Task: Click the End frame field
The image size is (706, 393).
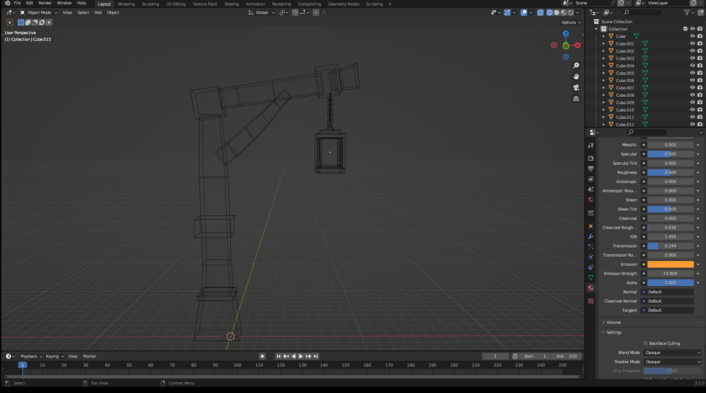Action: 567,356
